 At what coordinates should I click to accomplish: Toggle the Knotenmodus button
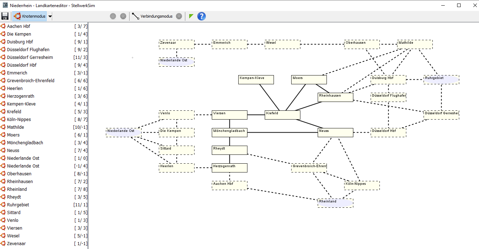30,16
